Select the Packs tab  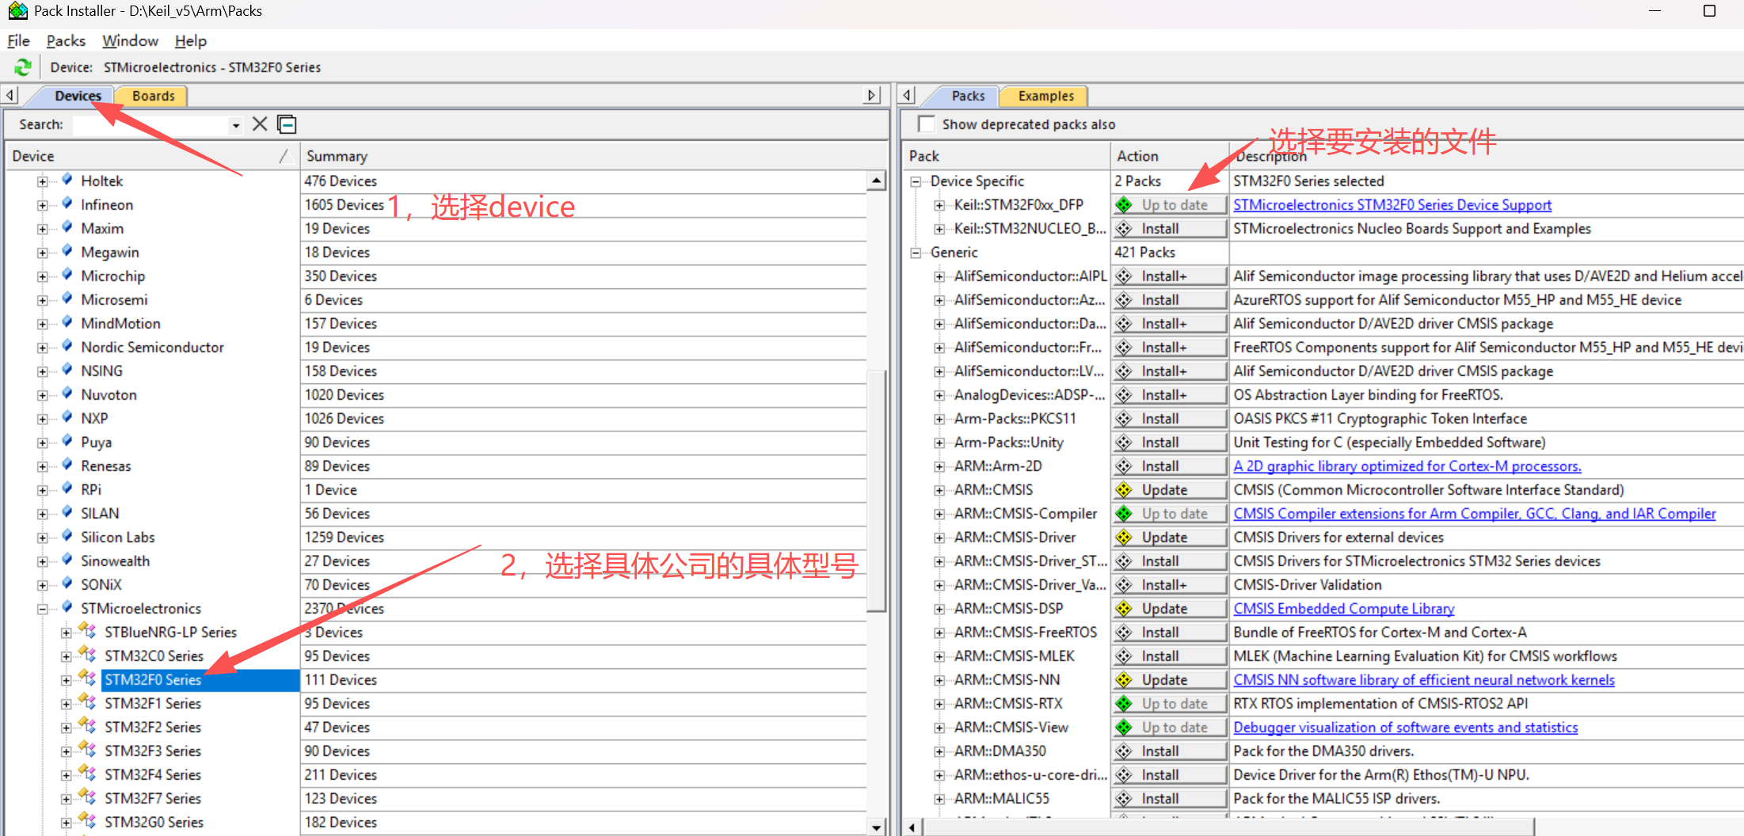968,96
